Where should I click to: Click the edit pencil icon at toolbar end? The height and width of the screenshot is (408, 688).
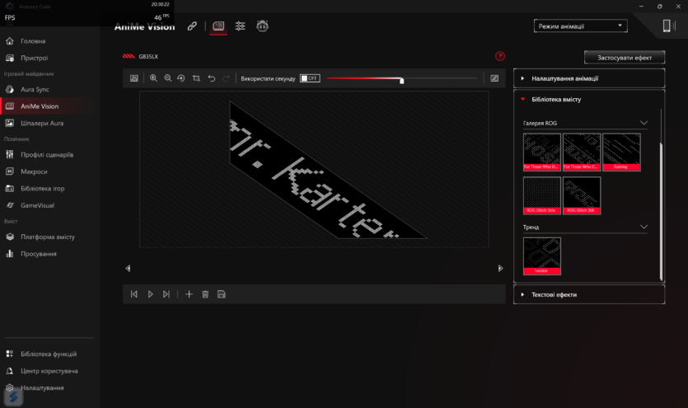494,78
